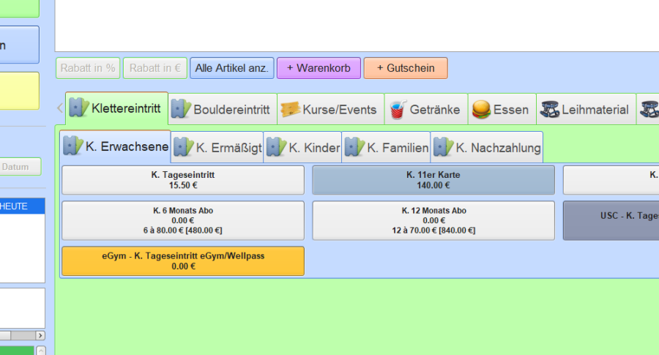Viewport: 659px width, 355px height.
Task: Click the ticket icon on Klettereintritt tab
Action: [x=79, y=108]
